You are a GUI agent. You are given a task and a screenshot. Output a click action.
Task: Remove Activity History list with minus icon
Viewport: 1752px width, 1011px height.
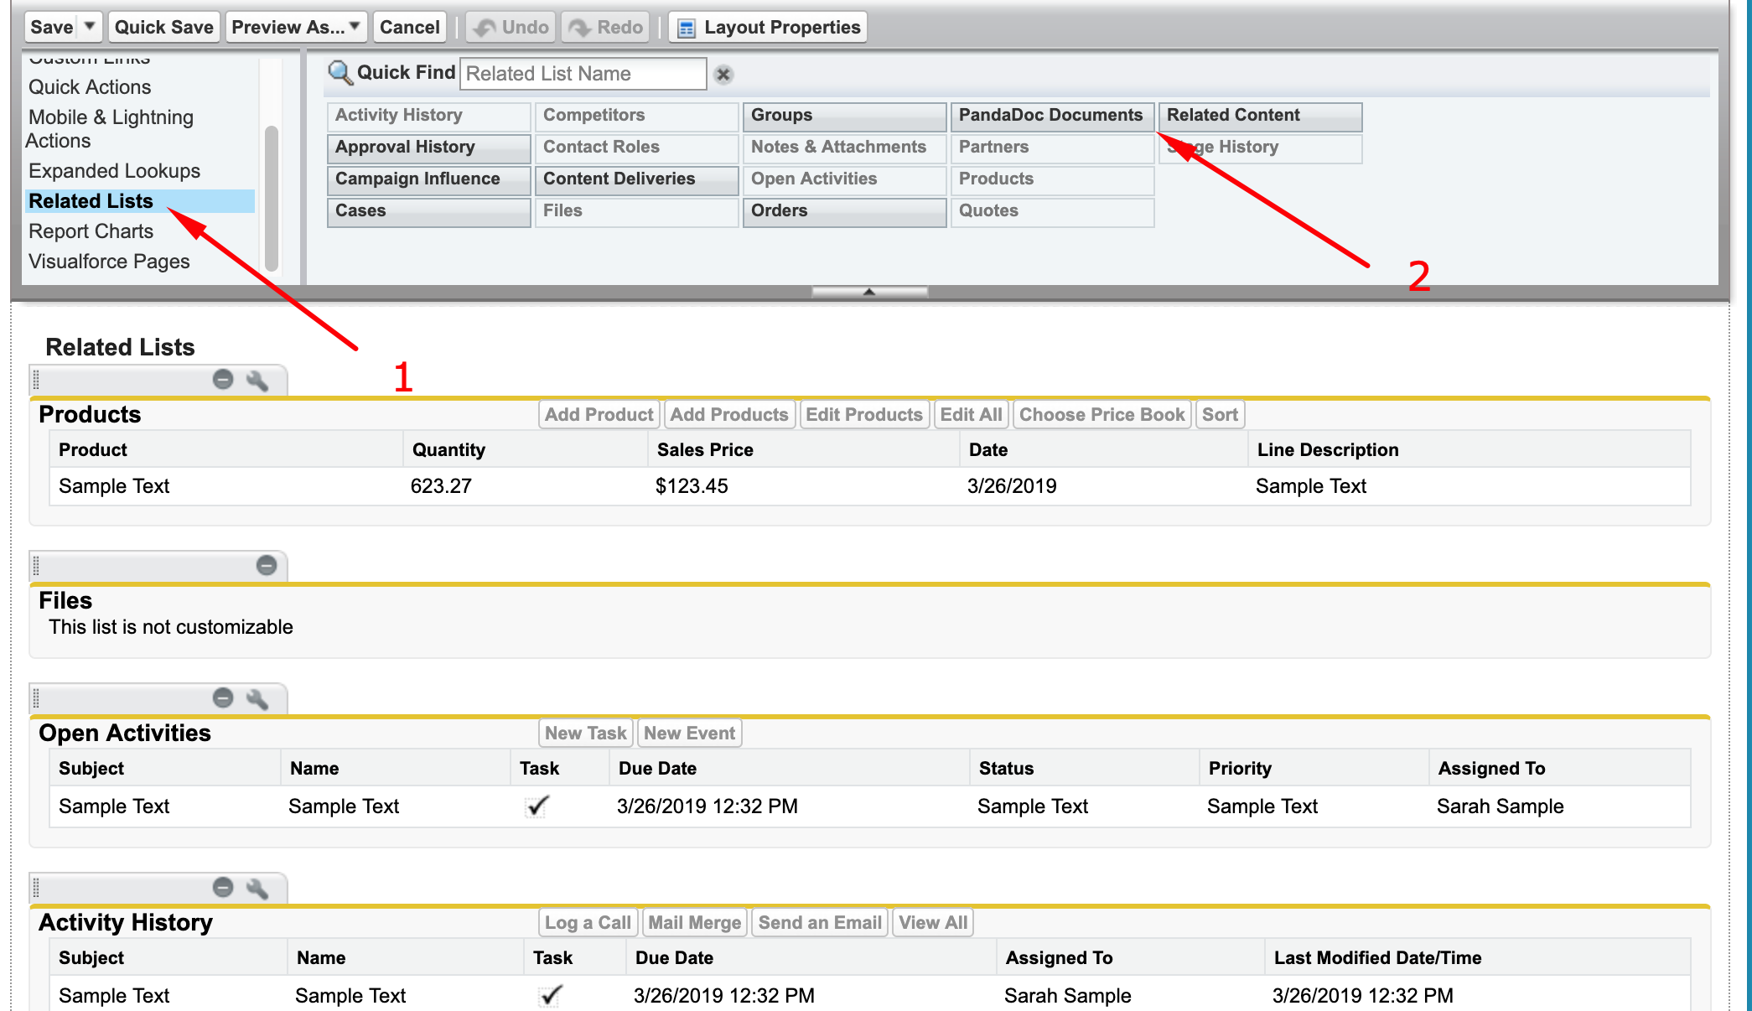point(223,887)
